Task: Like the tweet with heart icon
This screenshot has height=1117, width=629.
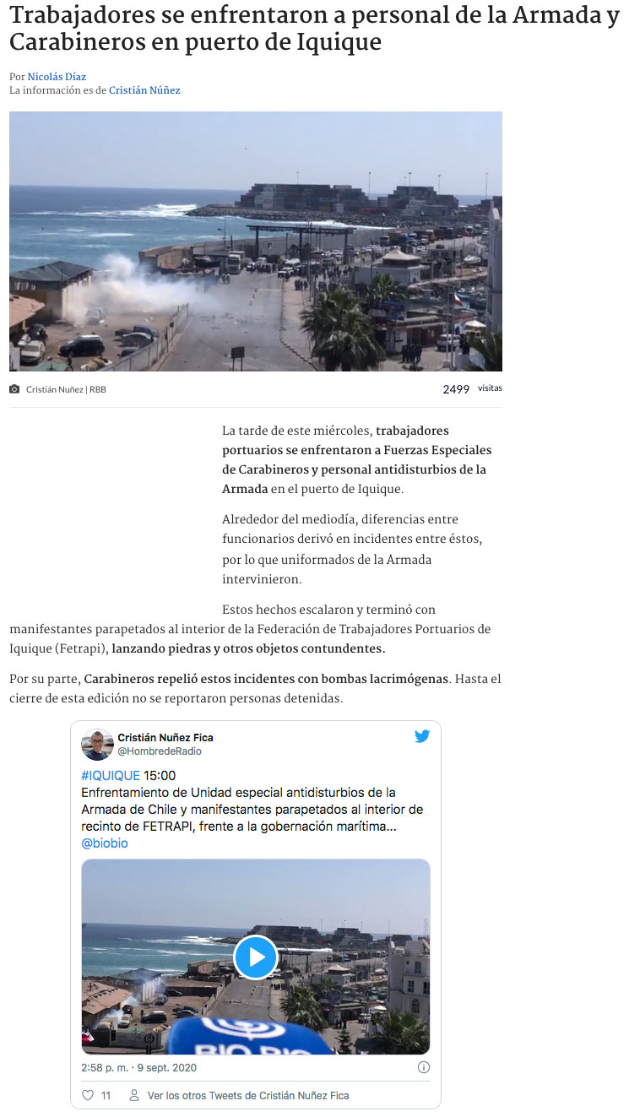Action: tap(88, 1095)
